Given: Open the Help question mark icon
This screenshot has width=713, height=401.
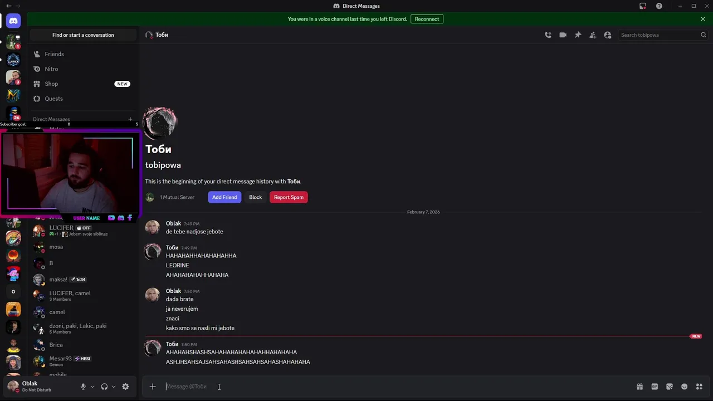Looking at the screenshot, I should (660, 6).
